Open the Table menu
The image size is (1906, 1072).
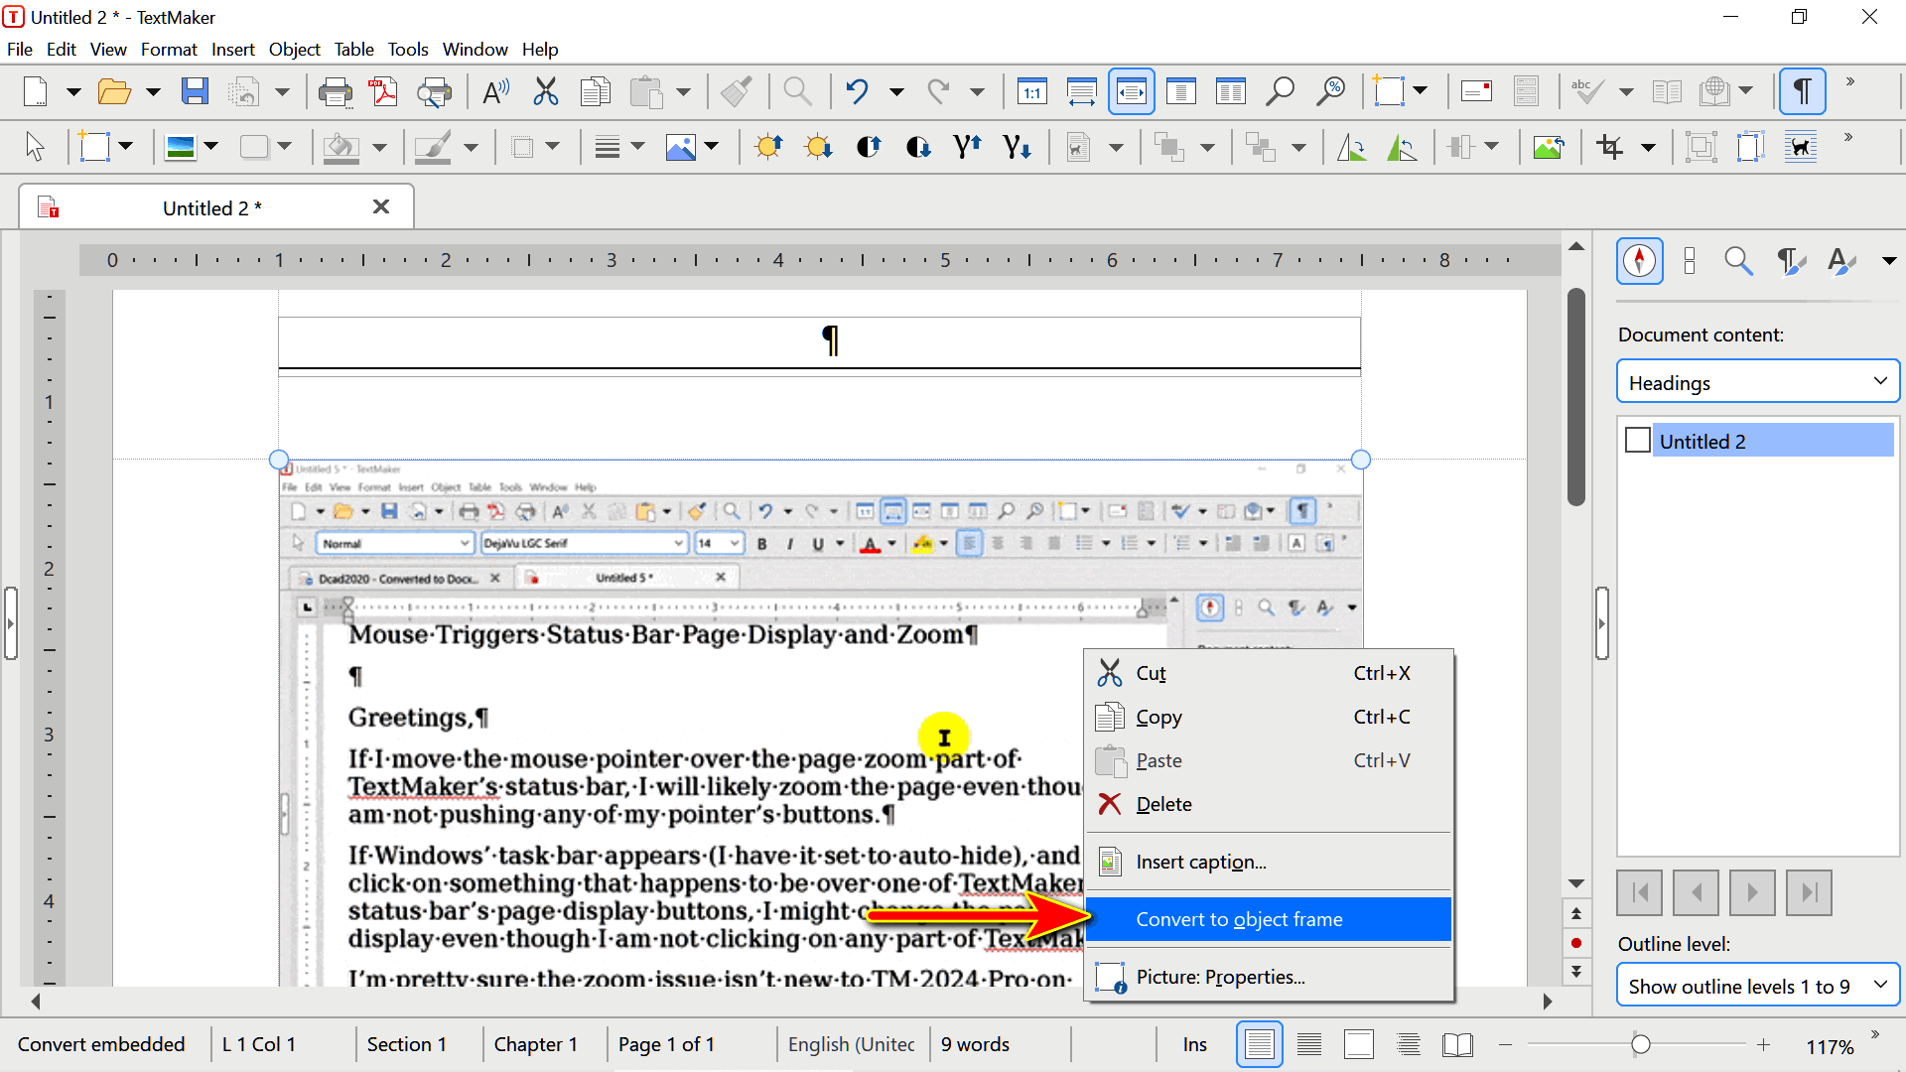(x=353, y=50)
